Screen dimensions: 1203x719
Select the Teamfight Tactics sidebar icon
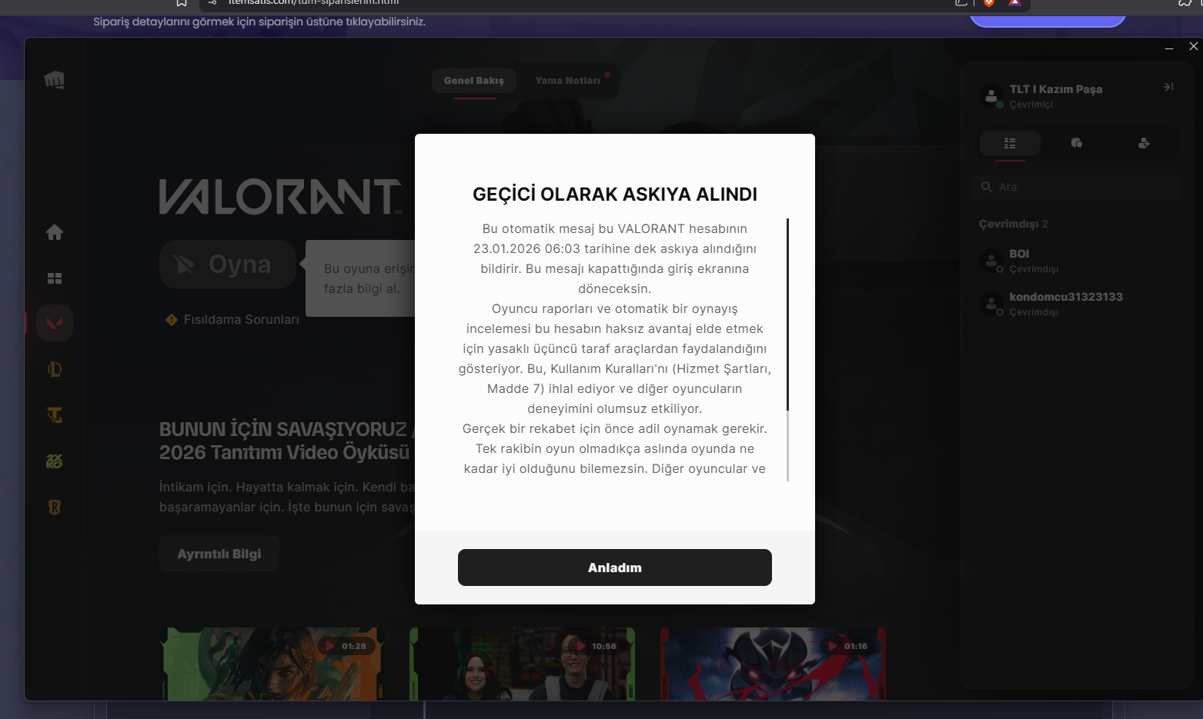[x=55, y=415]
